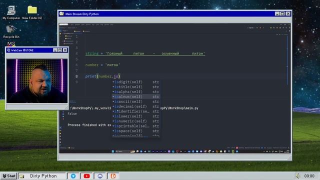
Task: Close the Main Stream Dirty Python window
Action: point(288,13)
